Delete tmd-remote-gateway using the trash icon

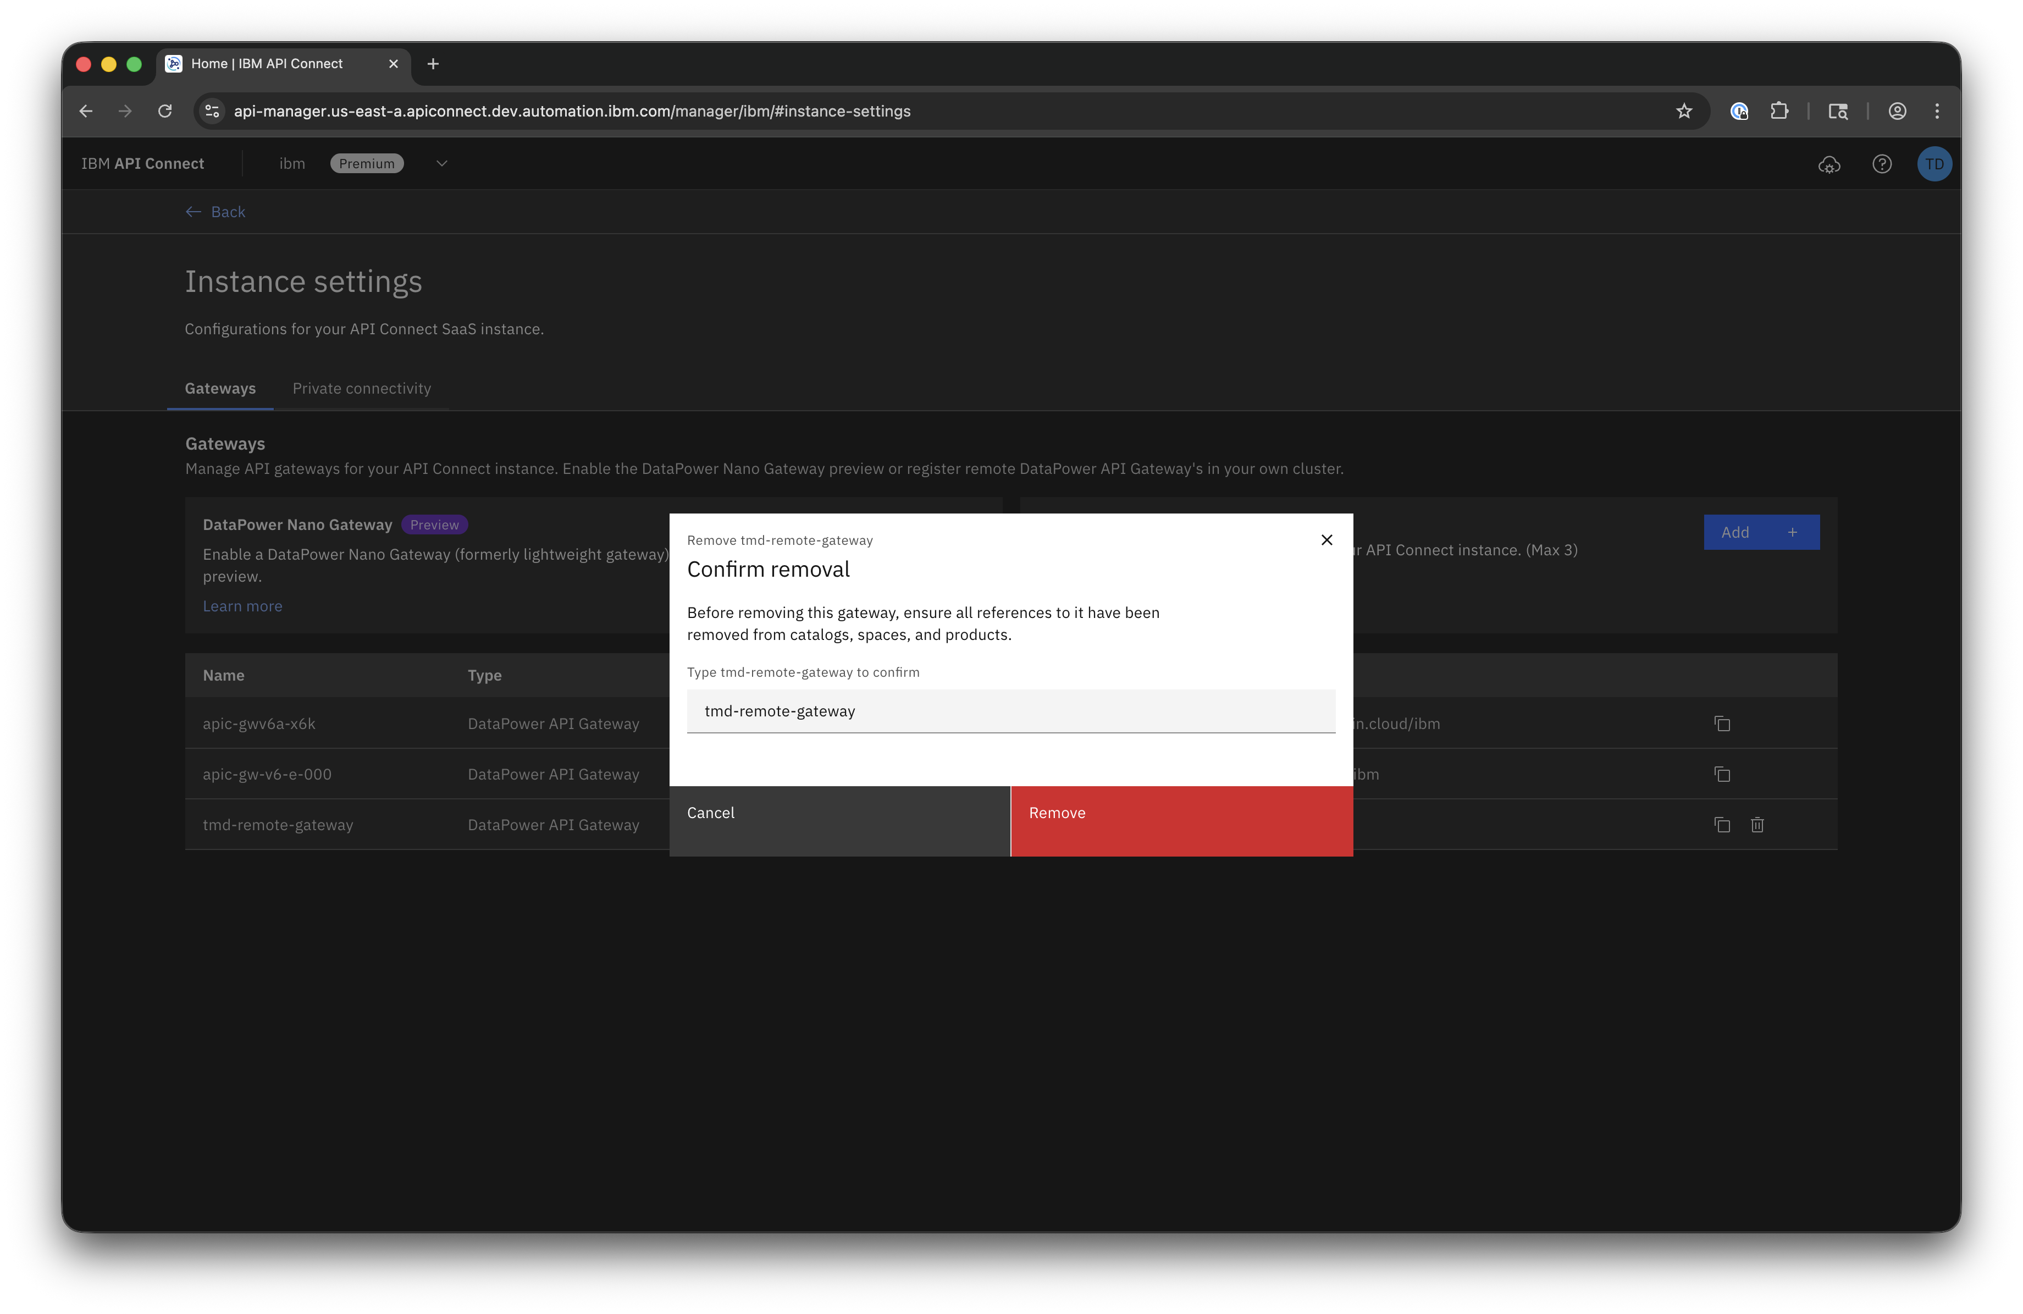pos(1757,825)
